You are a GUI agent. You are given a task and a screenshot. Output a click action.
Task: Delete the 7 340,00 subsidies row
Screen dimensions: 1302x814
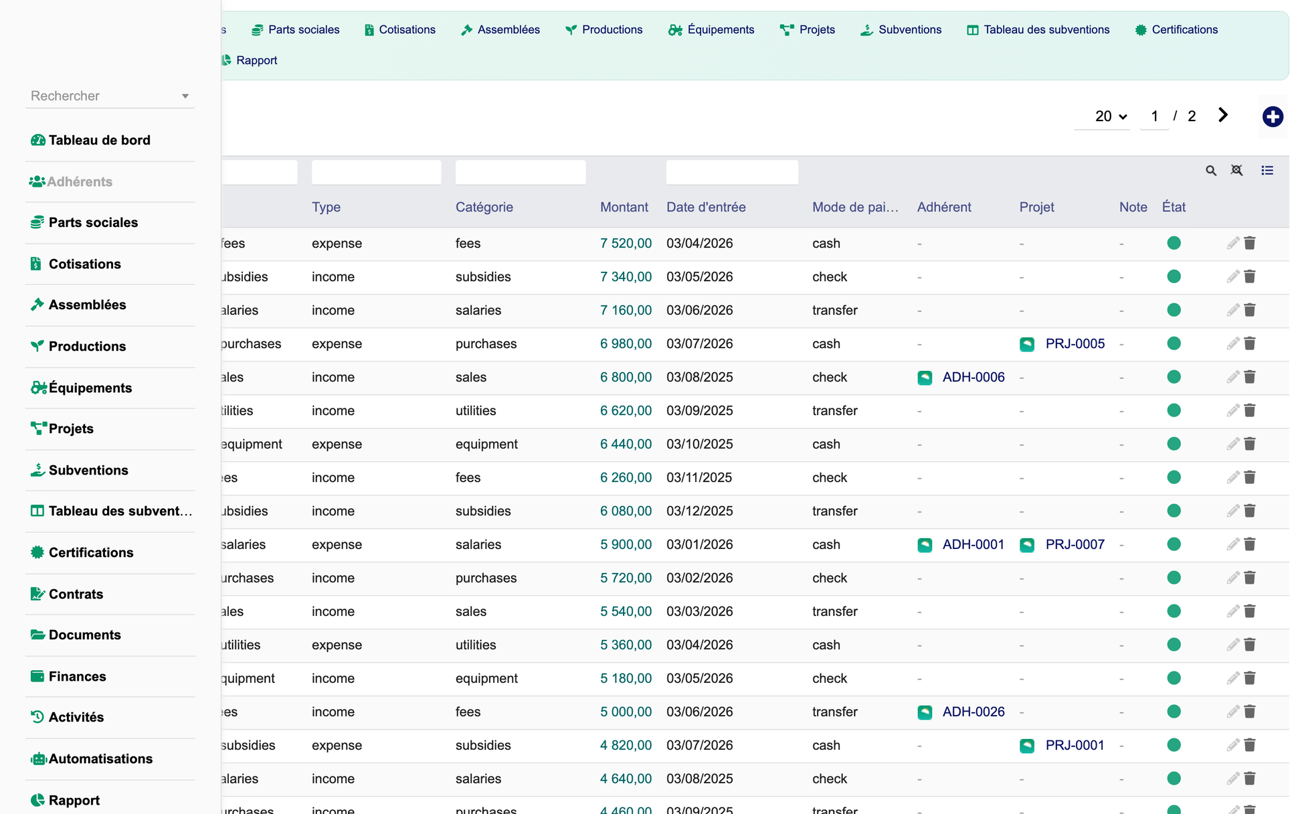coord(1250,276)
